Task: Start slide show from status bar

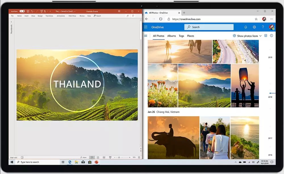Action: point(110,157)
